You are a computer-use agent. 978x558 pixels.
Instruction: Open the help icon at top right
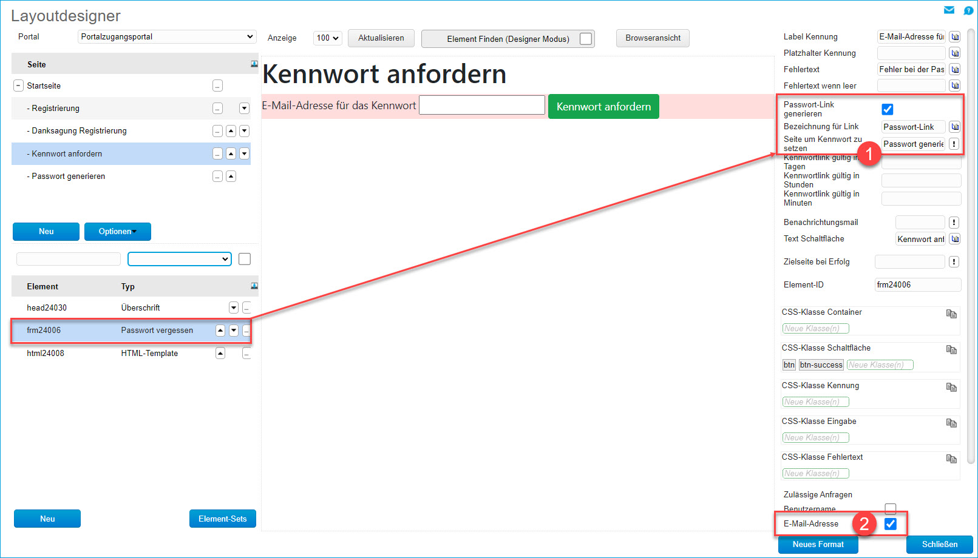pyautogui.click(x=968, y=10)
